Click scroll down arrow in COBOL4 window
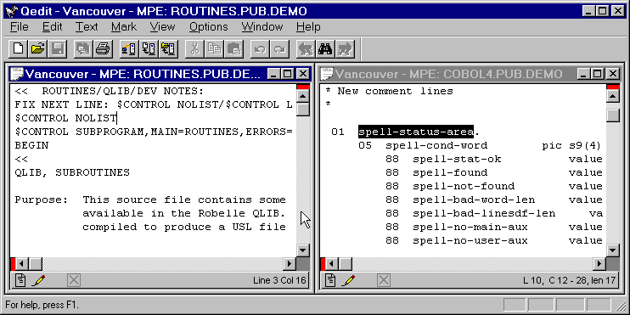Image resolution: width=630 pixels, height=315 pixels. [x=613, y=250]
